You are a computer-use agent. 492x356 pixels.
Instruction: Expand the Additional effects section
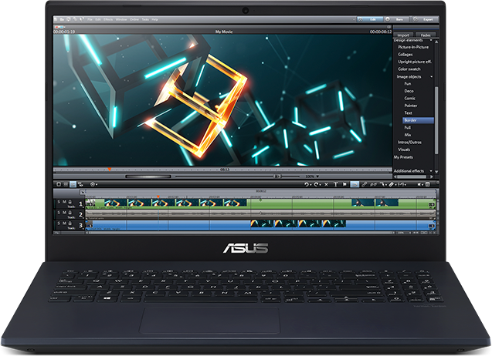(431, 171)
